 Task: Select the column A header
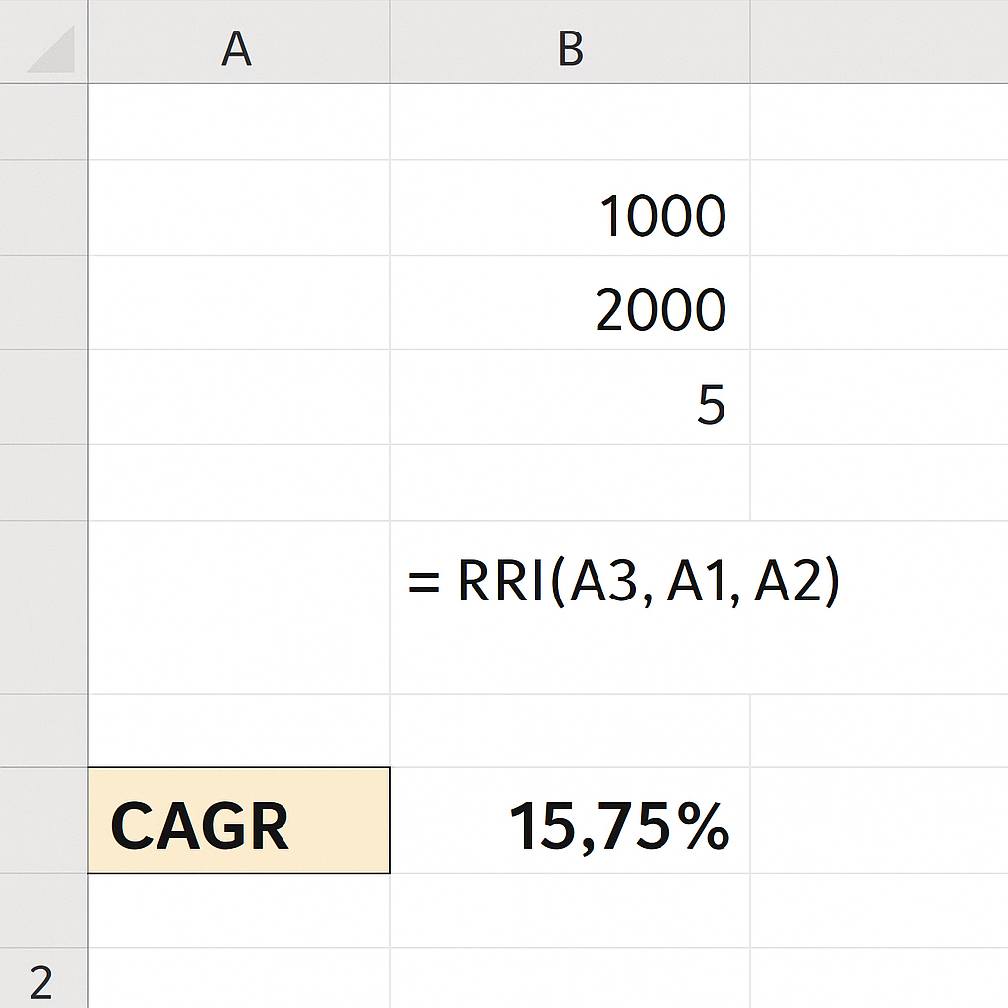coord(237,45)
